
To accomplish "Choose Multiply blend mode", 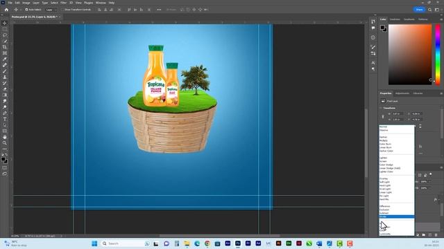I will pyautogui.click(x=396, y=140).
